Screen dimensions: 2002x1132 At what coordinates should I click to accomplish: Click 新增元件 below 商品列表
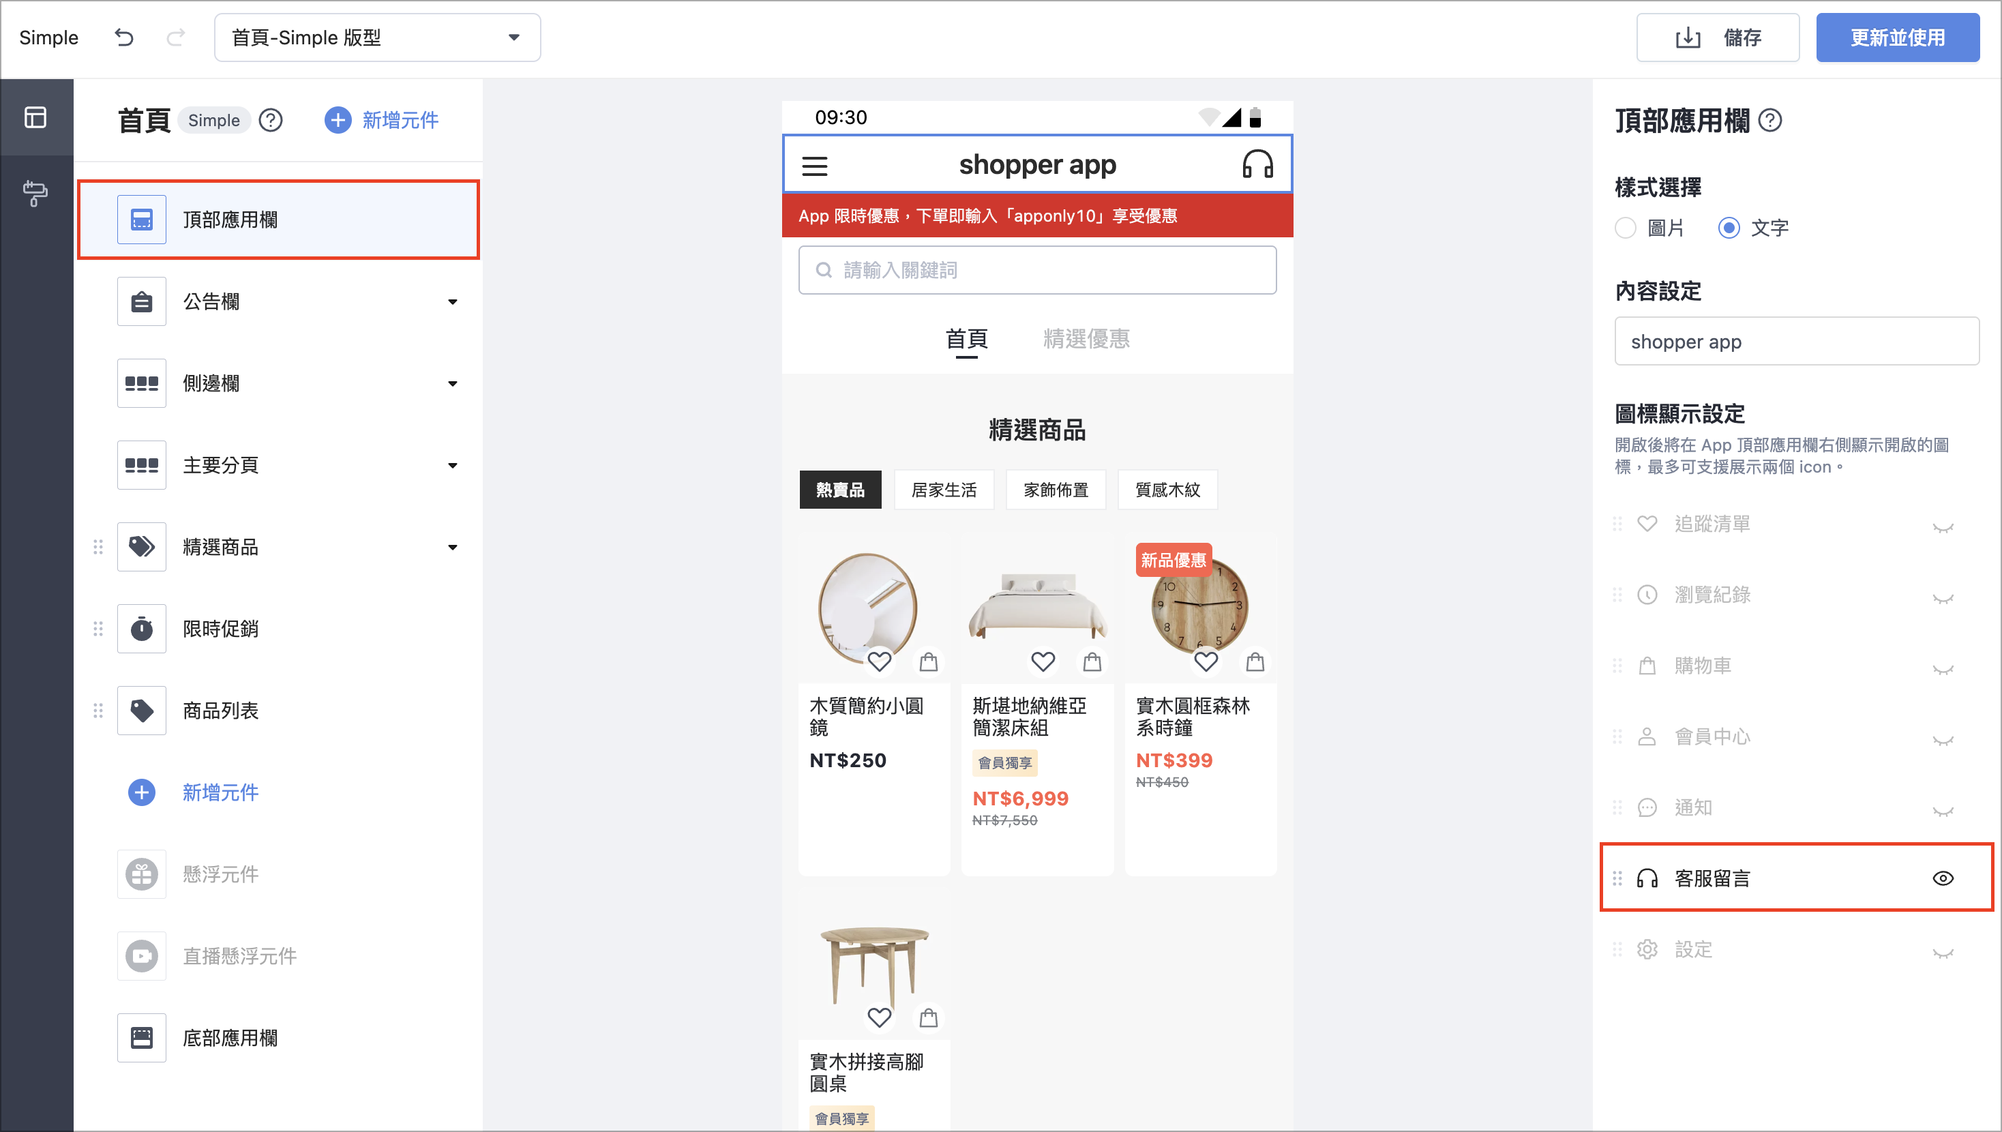coord(194,792)
